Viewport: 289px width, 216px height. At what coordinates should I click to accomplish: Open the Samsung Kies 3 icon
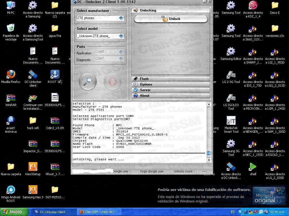(x=33, y=192)
